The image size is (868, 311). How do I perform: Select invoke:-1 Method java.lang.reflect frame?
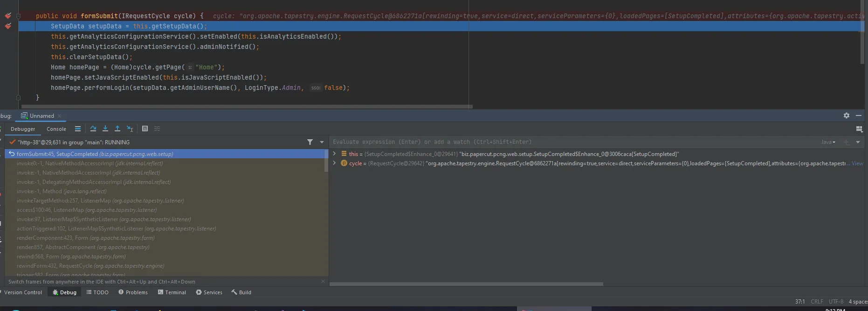(165, 191)
